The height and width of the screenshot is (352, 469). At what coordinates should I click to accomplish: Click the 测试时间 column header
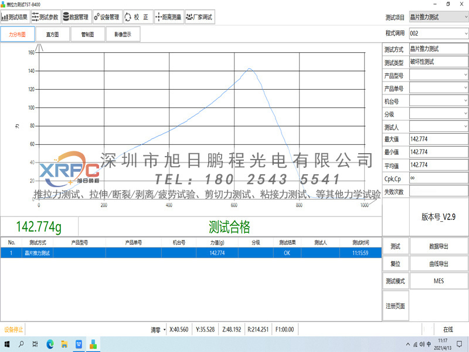click(361, 242)
